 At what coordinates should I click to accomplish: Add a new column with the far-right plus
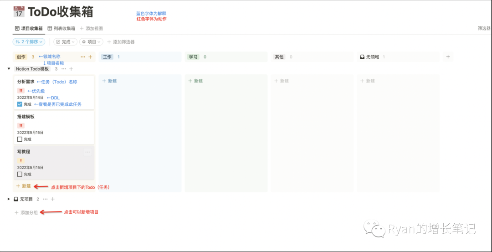[448, 57]
